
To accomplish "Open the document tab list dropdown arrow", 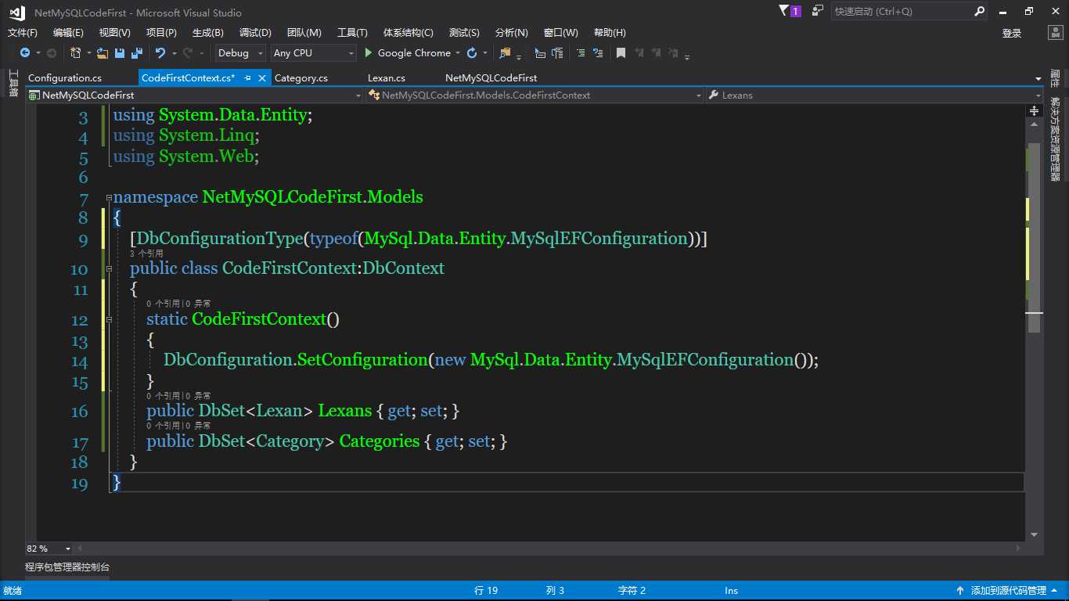I will 1038,78.
